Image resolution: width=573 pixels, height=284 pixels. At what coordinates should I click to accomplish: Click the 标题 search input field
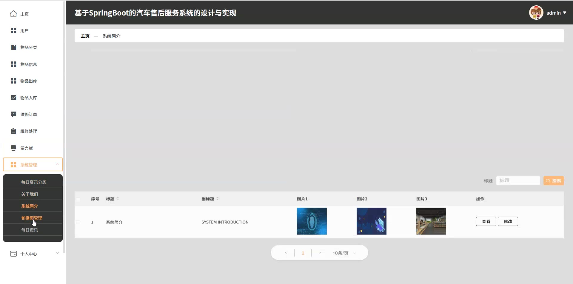point(518,181)
